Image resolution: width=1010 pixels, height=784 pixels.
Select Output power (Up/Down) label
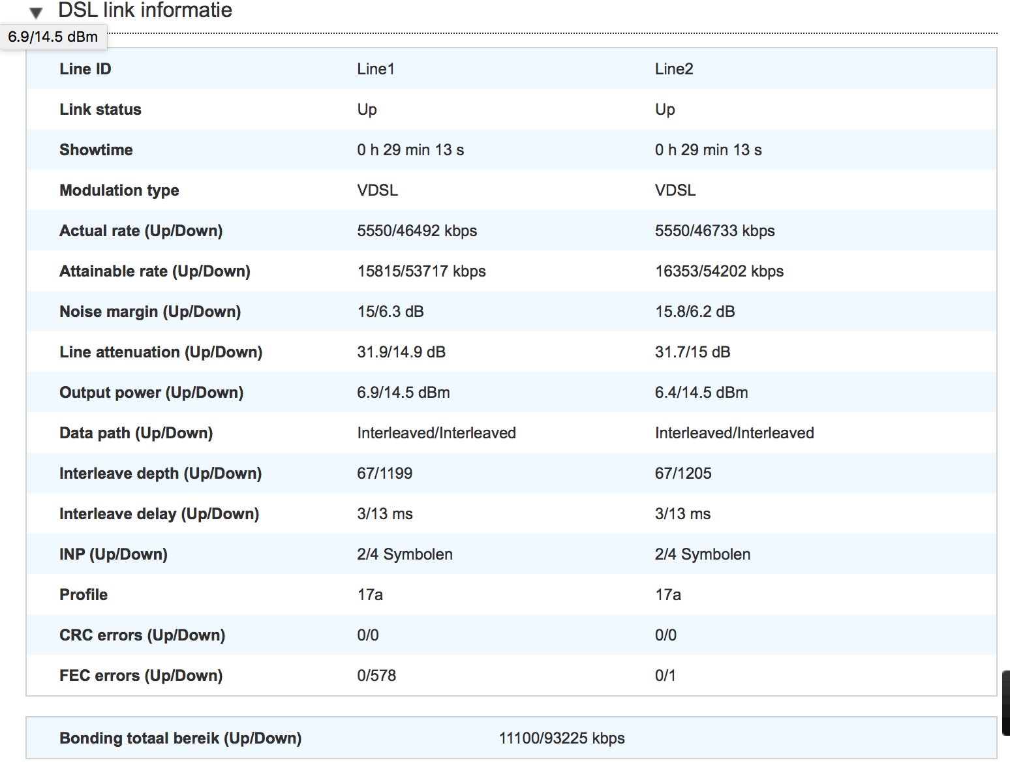pyautogui.click(x=151, y=392)
